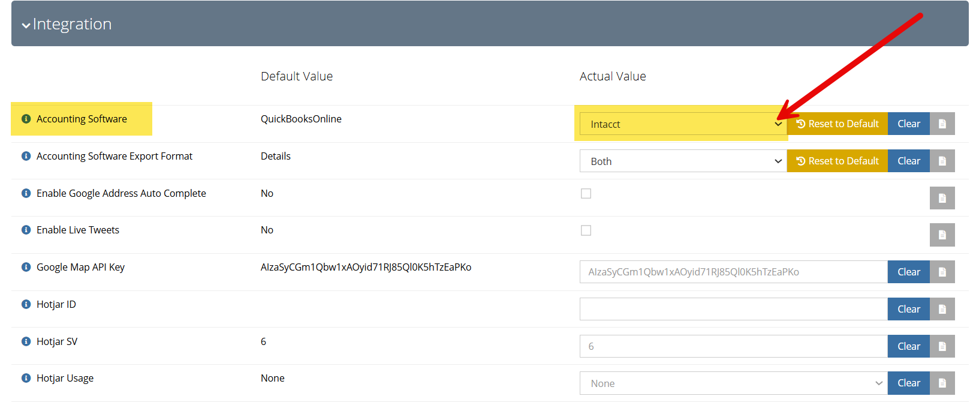Click document icon in Hotjar SV row
This screenshot has width=976, height=402.
tap(942, 346)
